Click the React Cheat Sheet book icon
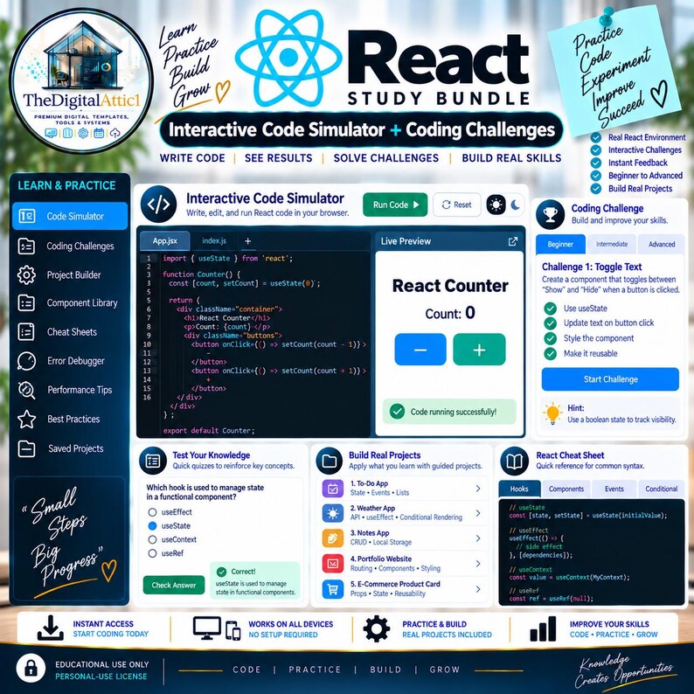This screenshot has height=694, width=694. (514, 461)
